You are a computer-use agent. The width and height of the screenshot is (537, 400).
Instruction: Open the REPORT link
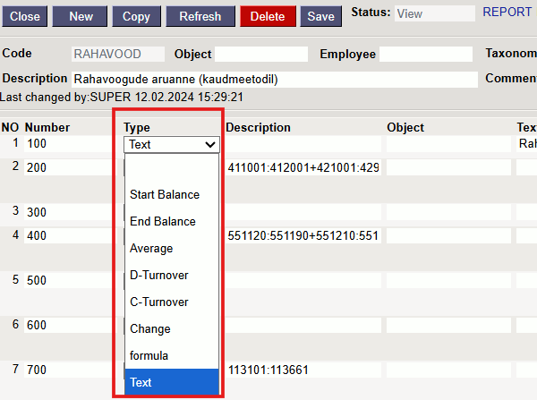point(507,13)
